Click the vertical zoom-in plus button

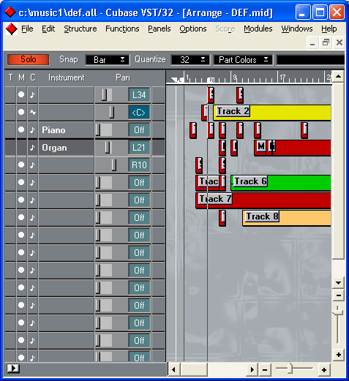(339, 355)
